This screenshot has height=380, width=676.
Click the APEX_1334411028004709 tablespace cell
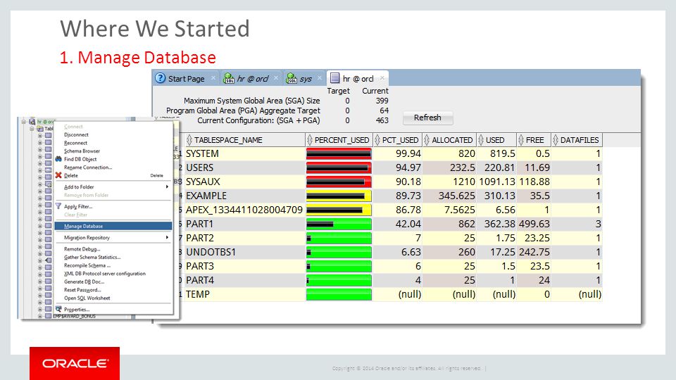point(244,210)
